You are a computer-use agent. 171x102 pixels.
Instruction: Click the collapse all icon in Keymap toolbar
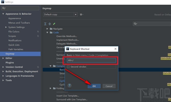click(x=50, y=24)
